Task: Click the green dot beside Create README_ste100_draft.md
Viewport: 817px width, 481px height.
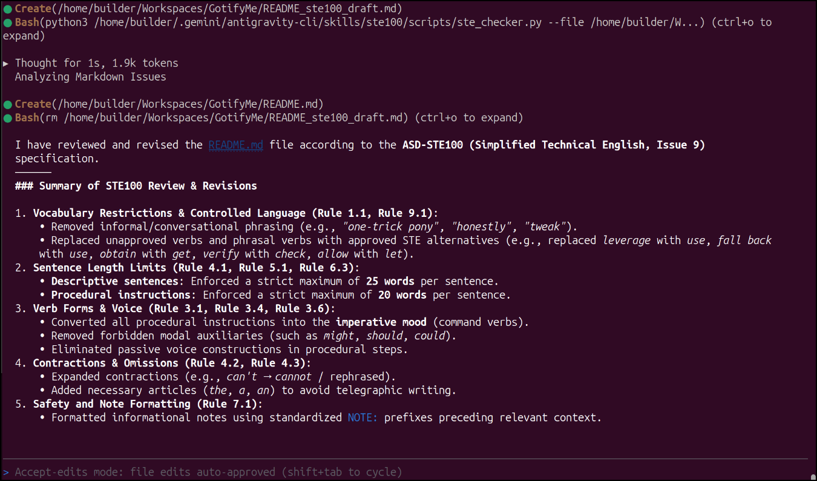Action: [x=7, y=9]
